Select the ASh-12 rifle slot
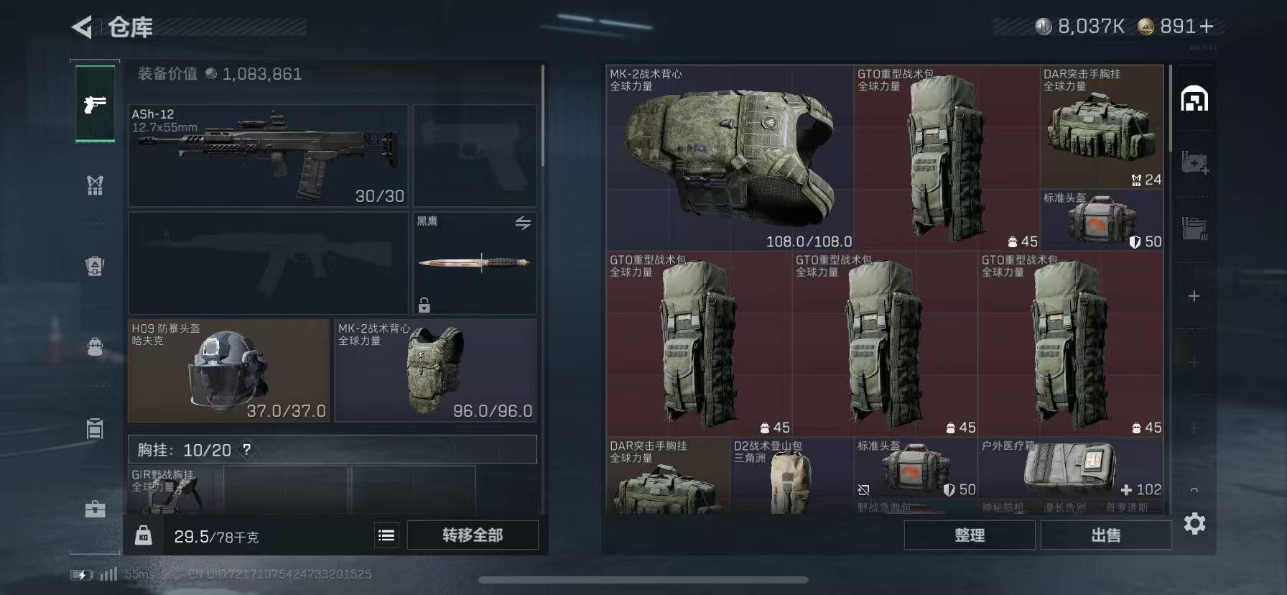Image resolution: width=1287 pixels, height=595 pixels. pyautogui.click(x=268, y=156)
